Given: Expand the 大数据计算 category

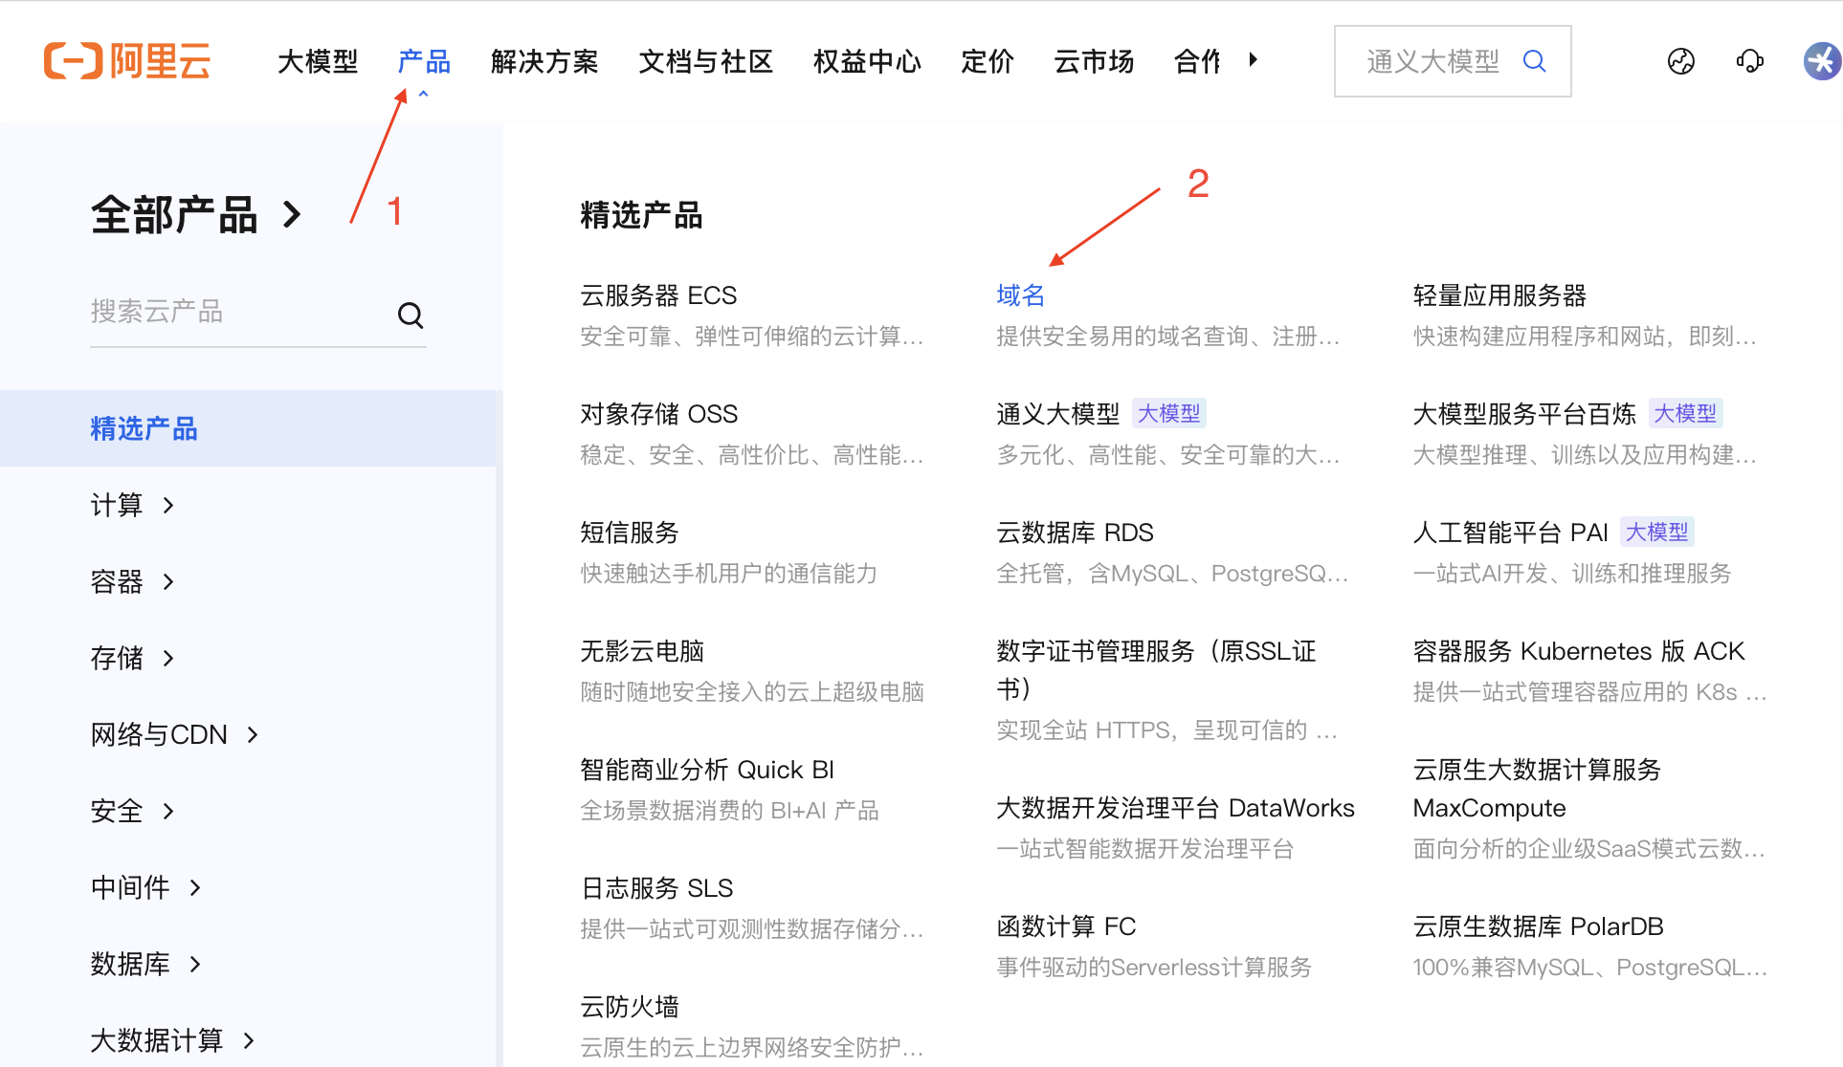Looking at the screenshot, I should (x=173, y=1040).
